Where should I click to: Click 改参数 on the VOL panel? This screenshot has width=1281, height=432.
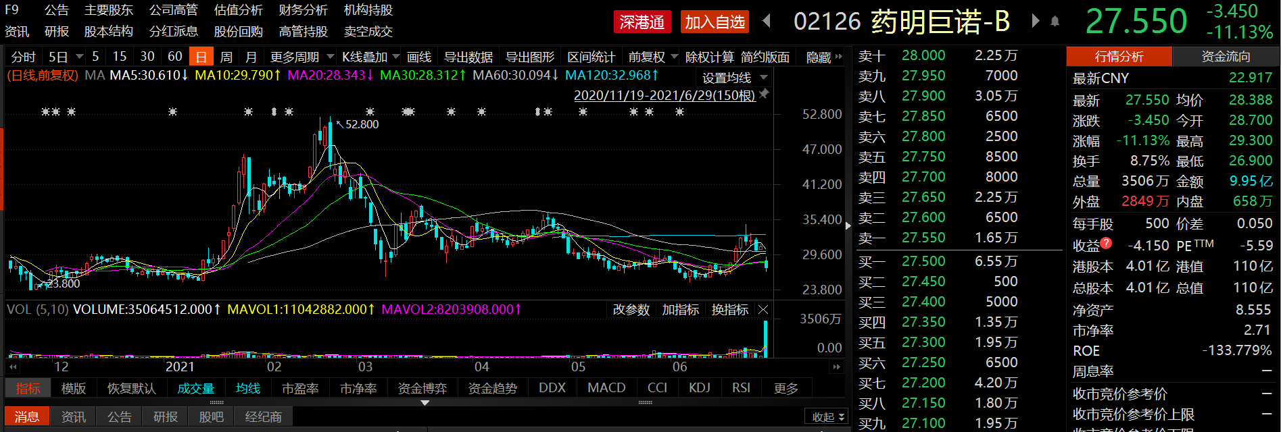[631, 310]
